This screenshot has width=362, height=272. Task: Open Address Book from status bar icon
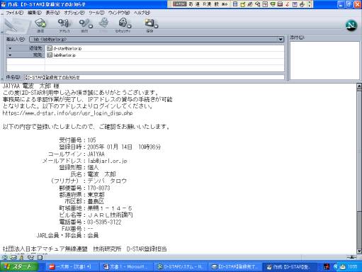pos(40,257)
